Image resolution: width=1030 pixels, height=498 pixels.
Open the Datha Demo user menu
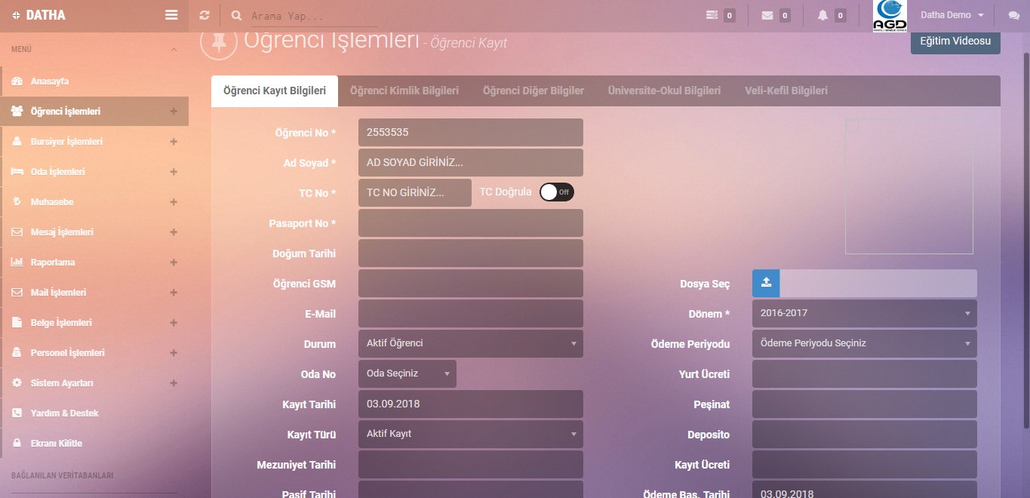(x=952, y=15)
